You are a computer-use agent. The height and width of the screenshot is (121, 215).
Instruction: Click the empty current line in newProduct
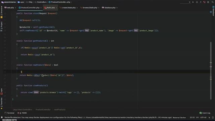(110, 72)
